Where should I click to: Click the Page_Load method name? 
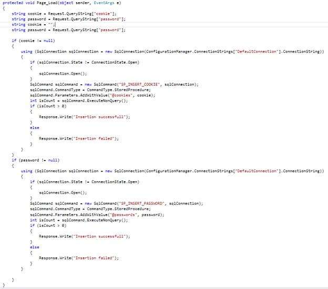tap(47, 3)
